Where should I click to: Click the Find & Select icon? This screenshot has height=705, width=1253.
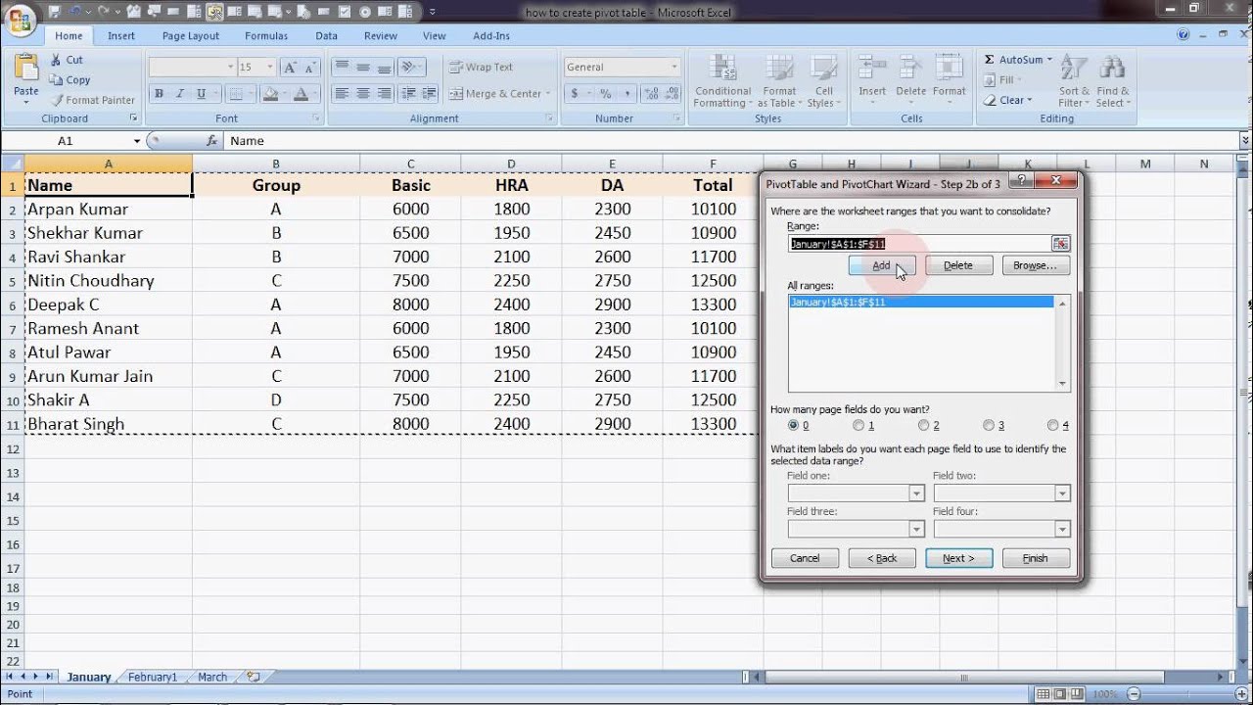pos(1112,82)
